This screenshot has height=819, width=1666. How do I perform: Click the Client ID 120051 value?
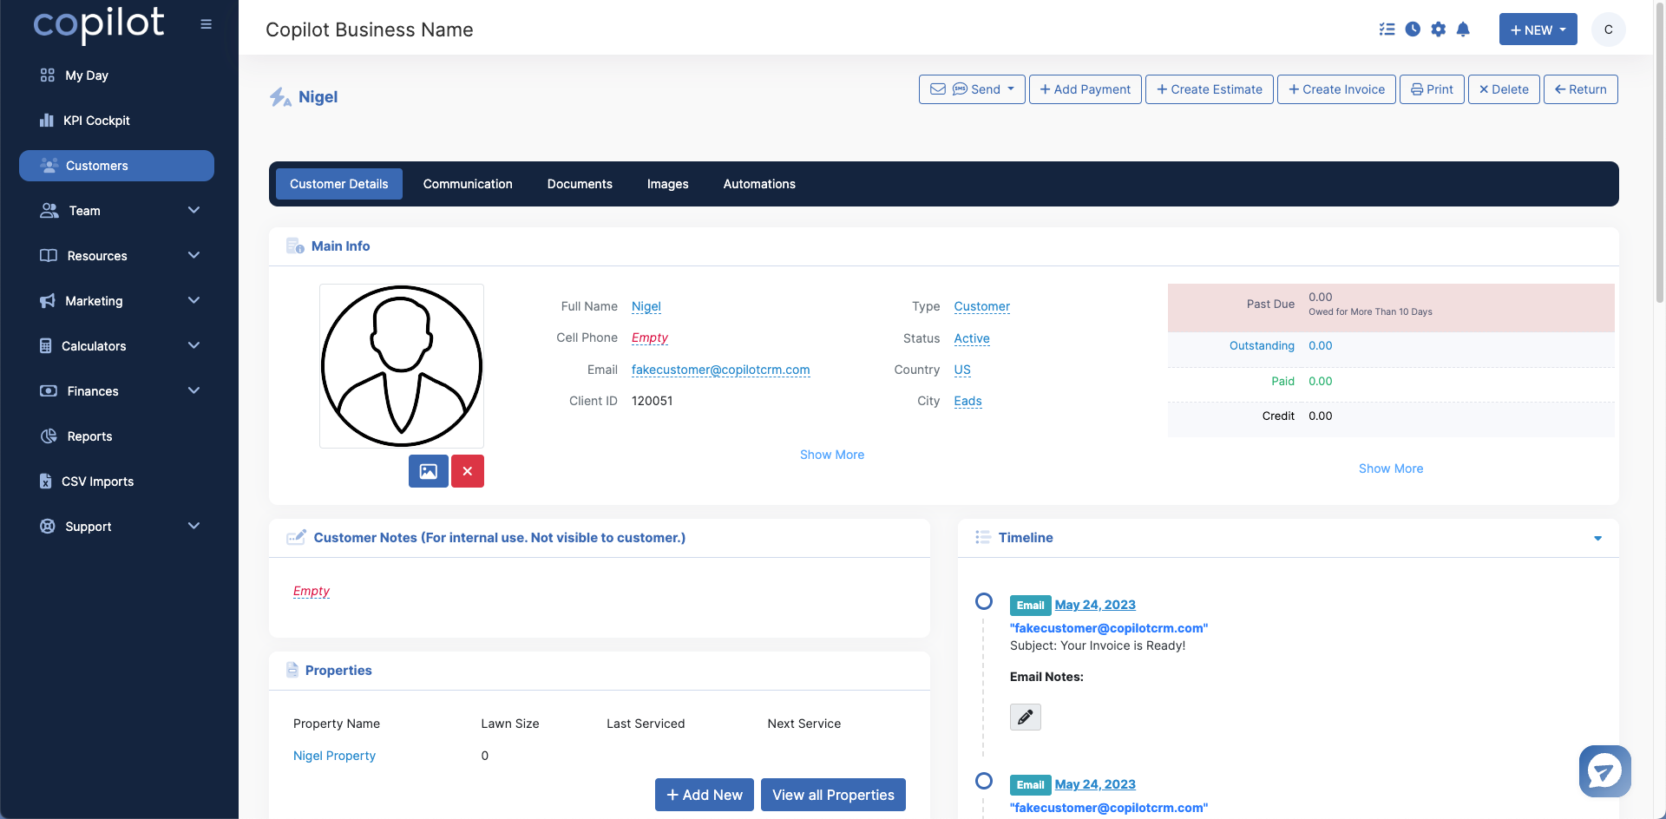[x=653, y=401]
